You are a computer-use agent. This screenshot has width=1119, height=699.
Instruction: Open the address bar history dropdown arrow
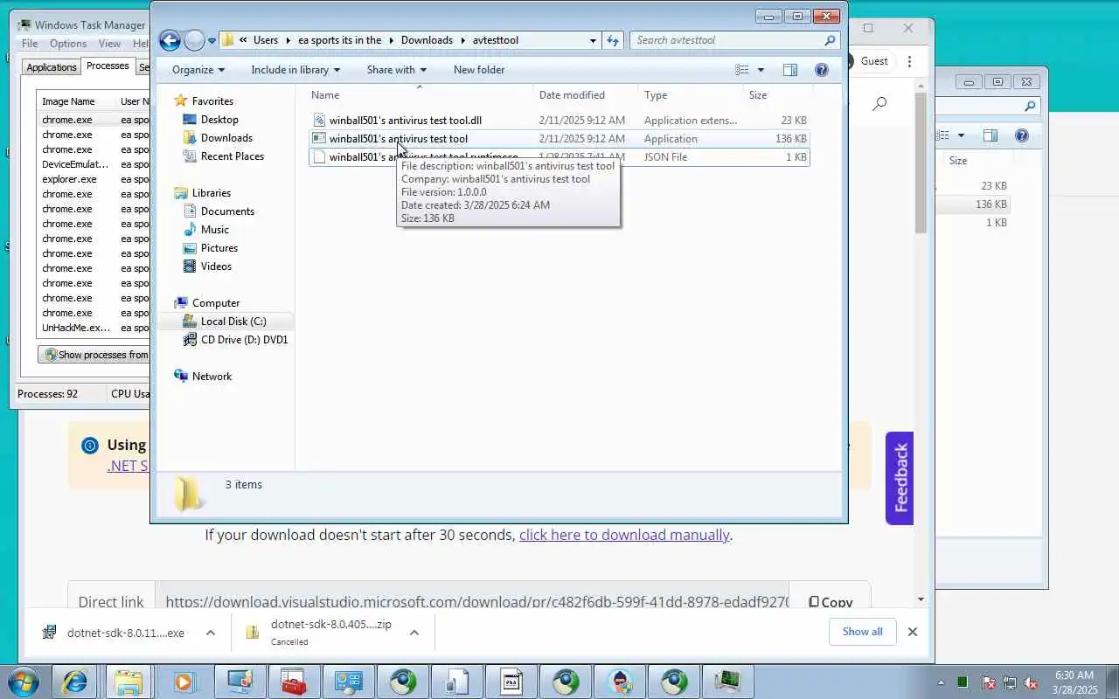593,40
